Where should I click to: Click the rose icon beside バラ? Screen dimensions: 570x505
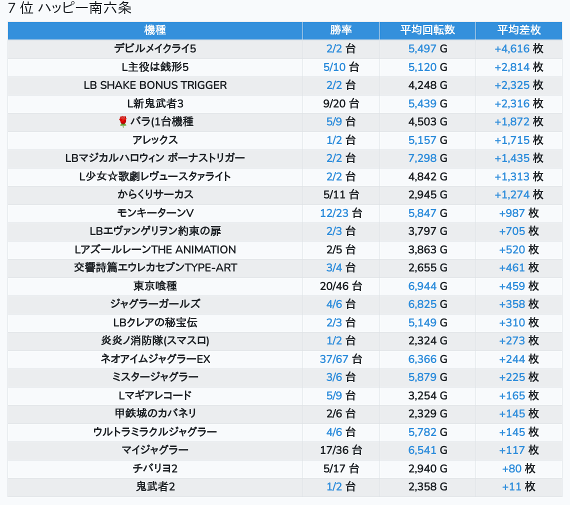123,122
